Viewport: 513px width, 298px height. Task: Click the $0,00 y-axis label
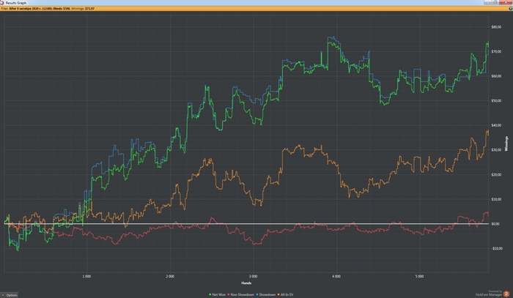(x=495, y=224)
